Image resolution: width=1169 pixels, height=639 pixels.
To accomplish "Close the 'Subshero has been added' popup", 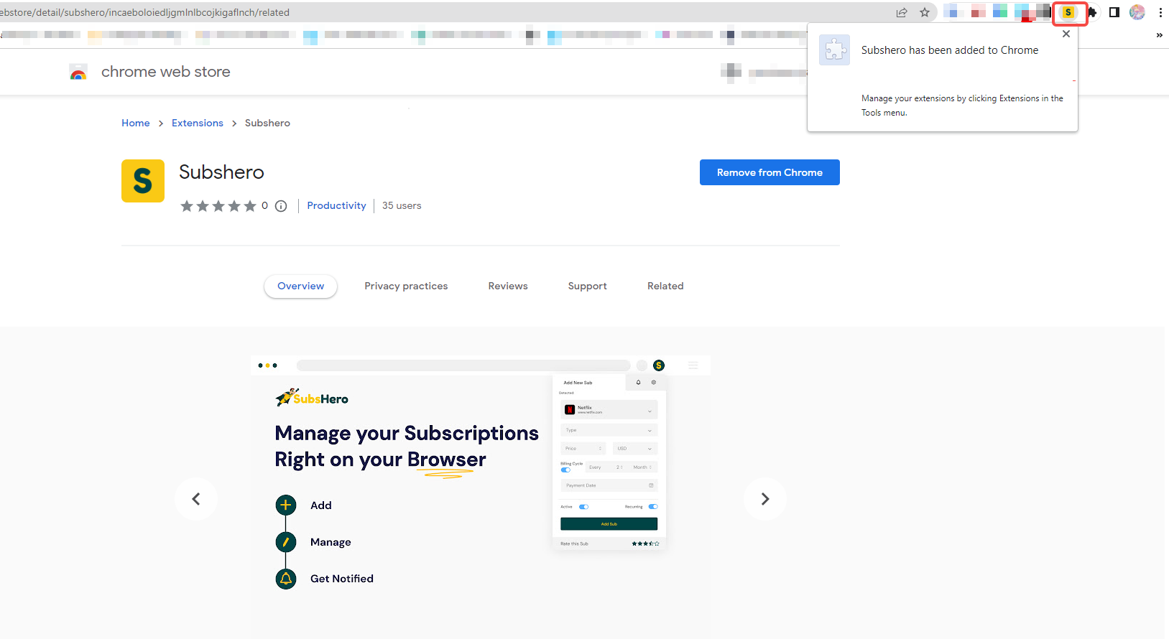I will click(x=1066, y=34).
